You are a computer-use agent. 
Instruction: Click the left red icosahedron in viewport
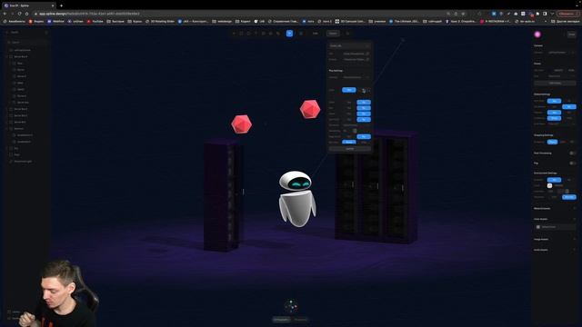point(241,124)
